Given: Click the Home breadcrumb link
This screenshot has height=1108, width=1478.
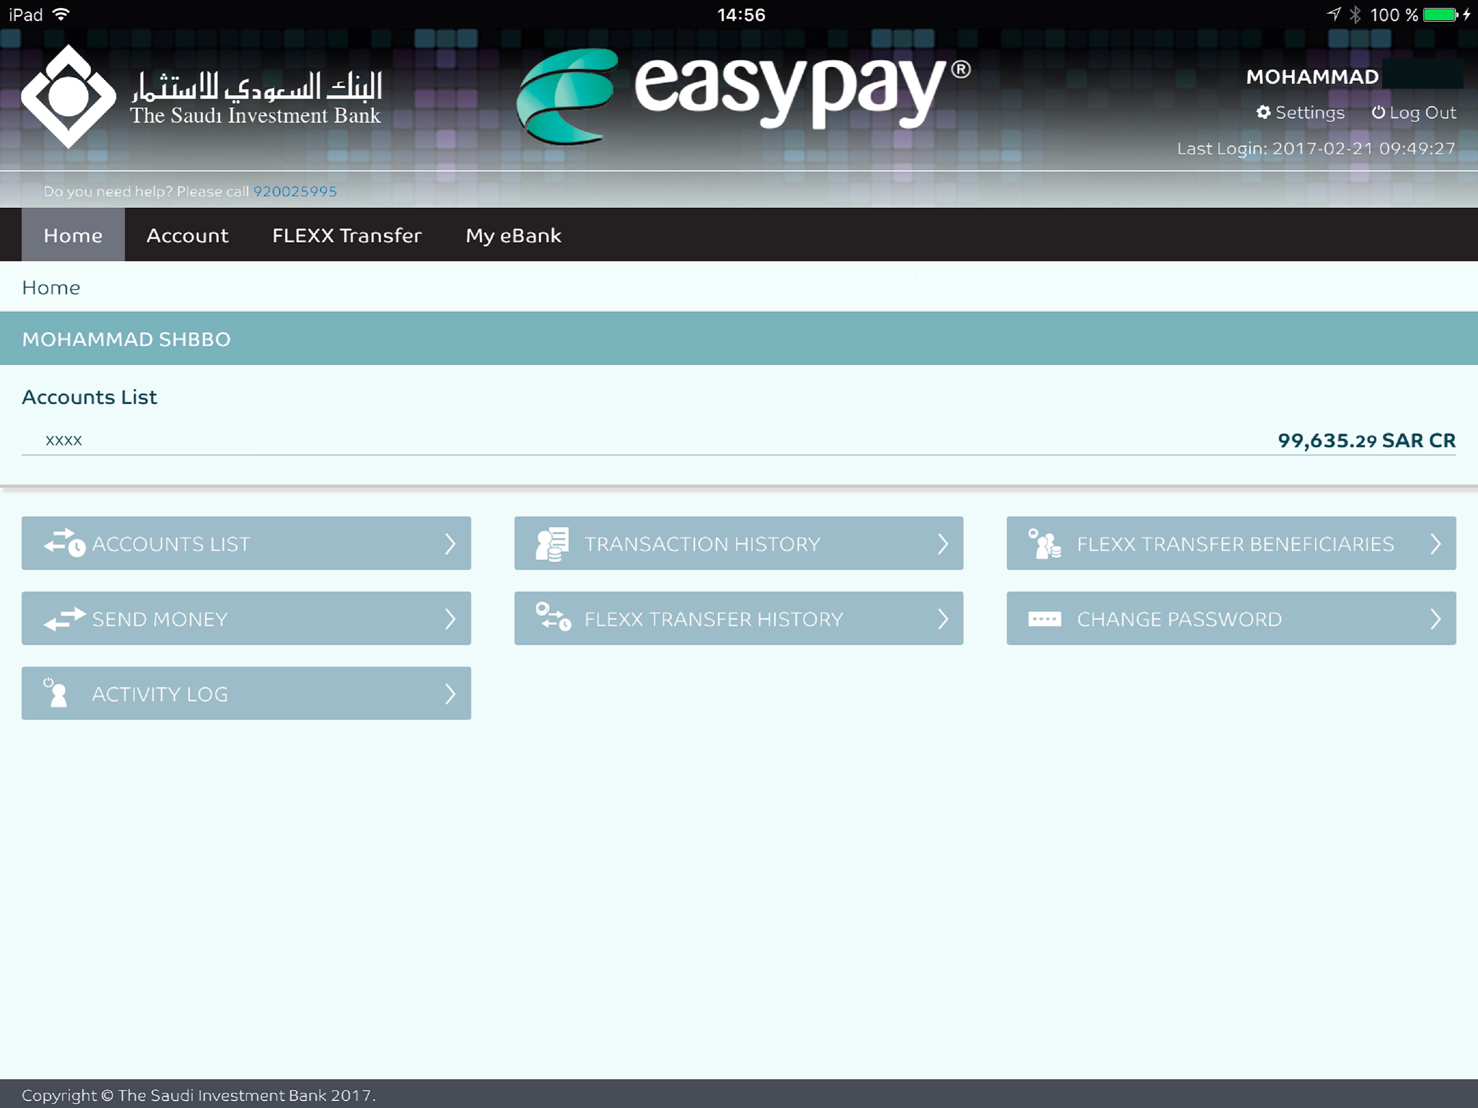Looking at the screenshot, I should (x=51, y=287).
